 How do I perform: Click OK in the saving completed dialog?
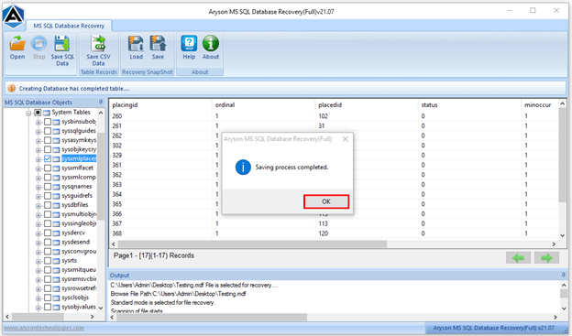[326, 201]
